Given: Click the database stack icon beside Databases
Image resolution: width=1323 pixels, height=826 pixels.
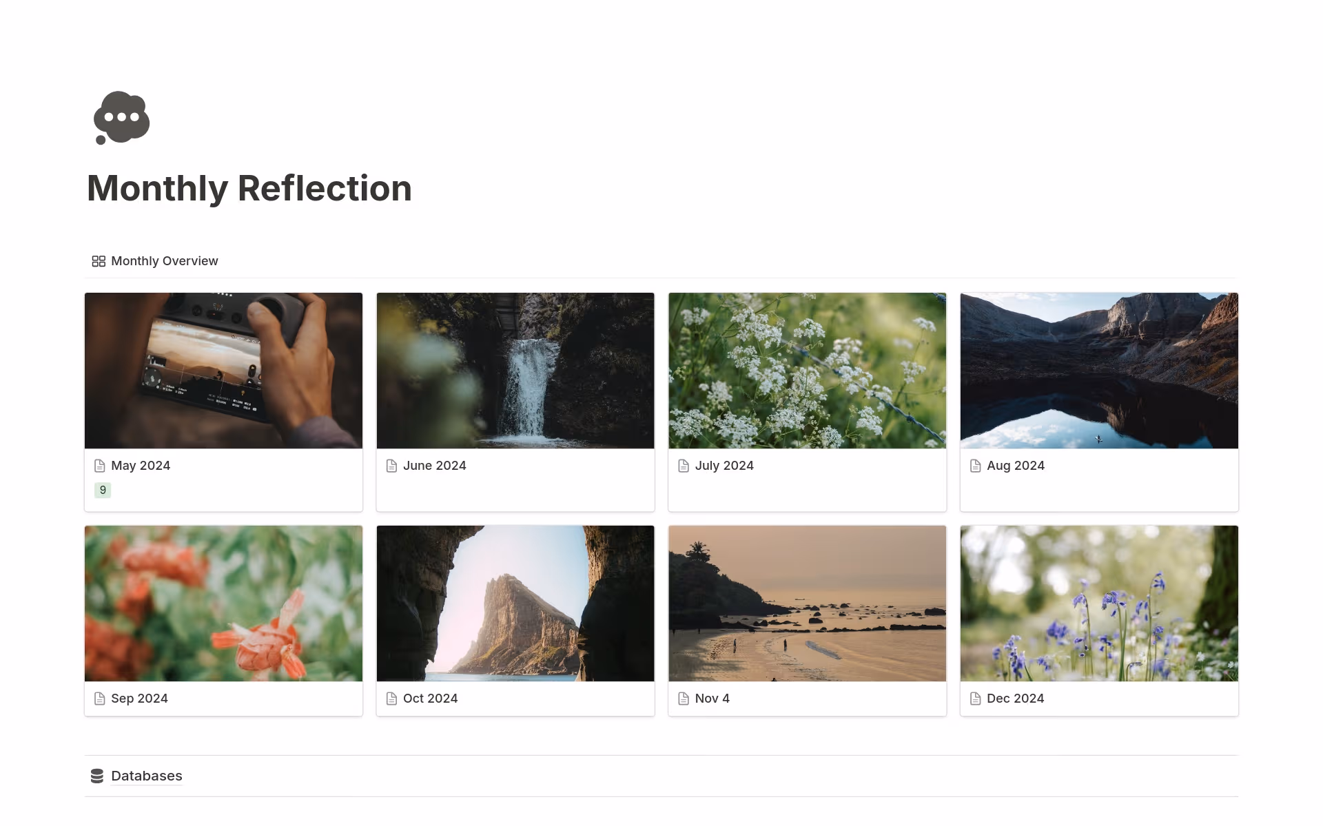Looking at the screenshot, I should pos(97,776).
